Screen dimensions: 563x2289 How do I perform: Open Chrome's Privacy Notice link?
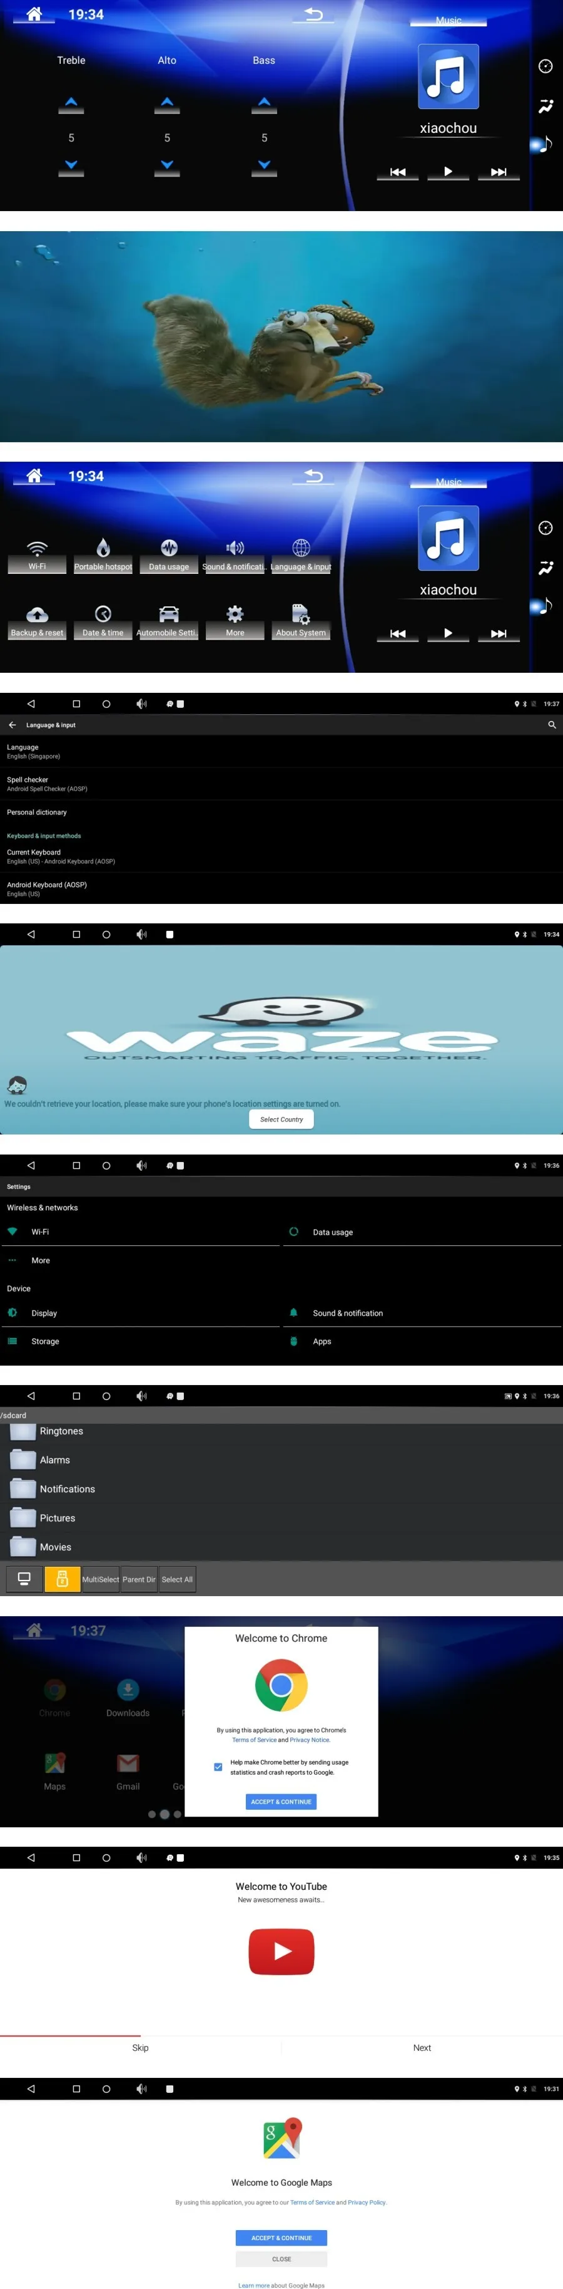tap(310, 1740)
